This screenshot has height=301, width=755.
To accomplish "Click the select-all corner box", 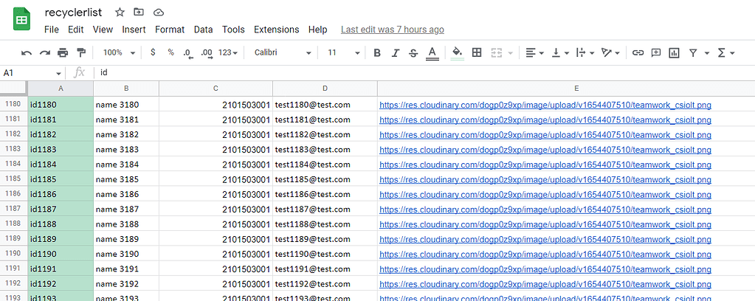I will pos(13,89).
